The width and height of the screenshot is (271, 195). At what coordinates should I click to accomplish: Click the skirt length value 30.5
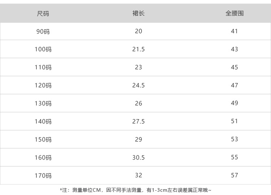point(138,157)
